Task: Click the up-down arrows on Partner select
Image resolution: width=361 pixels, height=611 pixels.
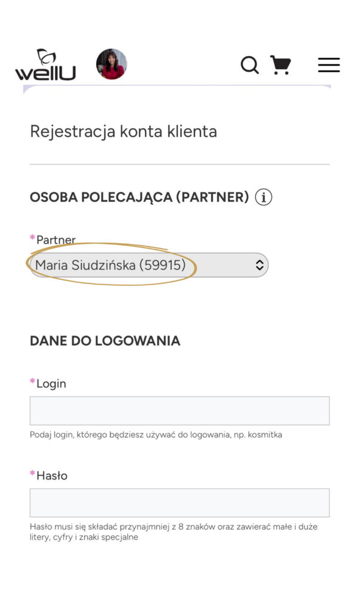Action: (260, 265)
